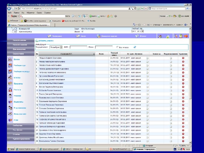Sort by the Фамилия И.О. column header

click(x=67, y=54)
